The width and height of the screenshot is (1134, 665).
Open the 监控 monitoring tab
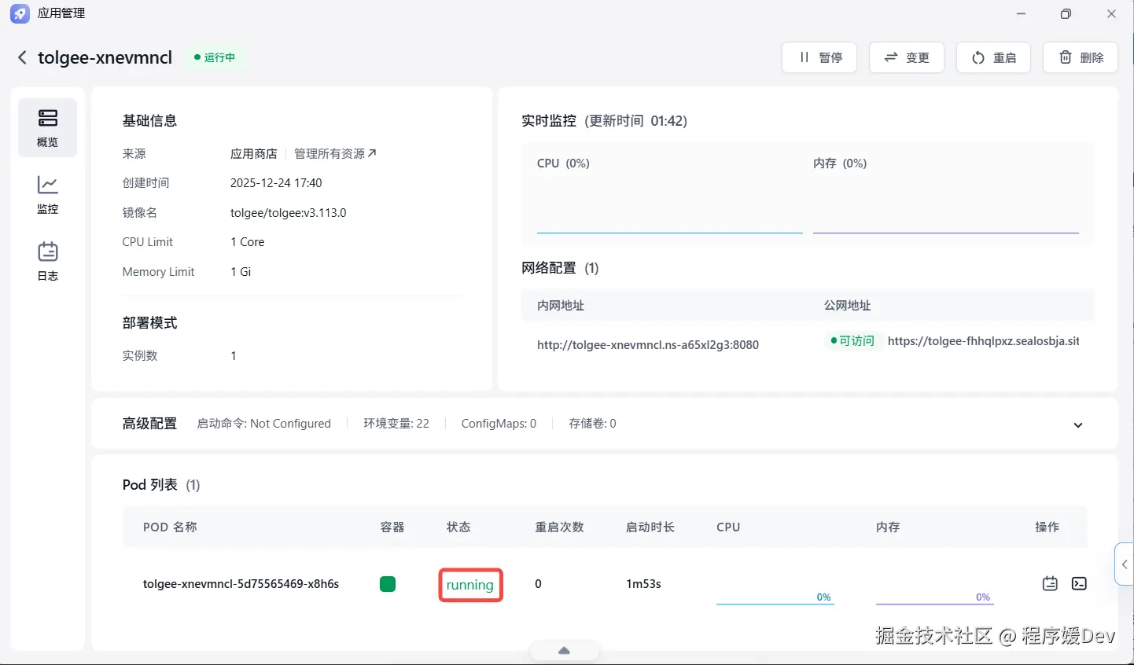click(x=48, y=194)
